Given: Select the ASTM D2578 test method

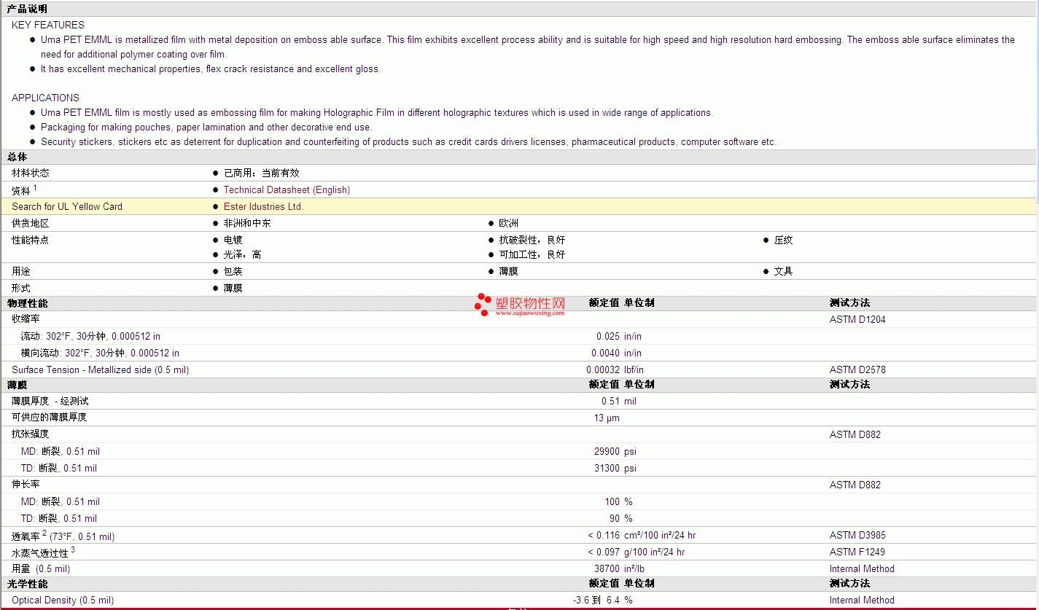Looking at the screenshot, I should 857,370.
